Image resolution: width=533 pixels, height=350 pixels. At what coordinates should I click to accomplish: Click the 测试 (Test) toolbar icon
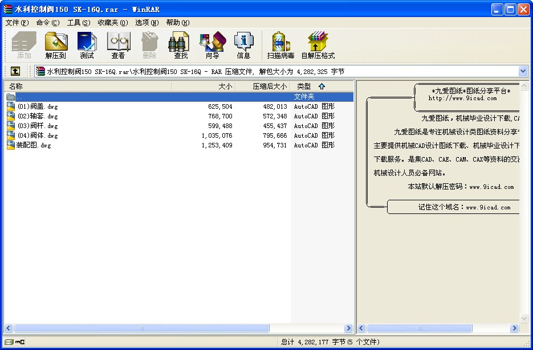coord(87,46)
